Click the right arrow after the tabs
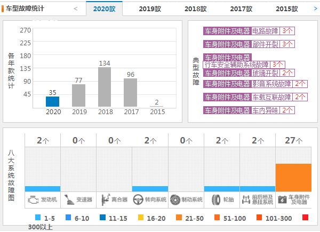The width and height of the screenshot is (320, 232). point(315,9)
